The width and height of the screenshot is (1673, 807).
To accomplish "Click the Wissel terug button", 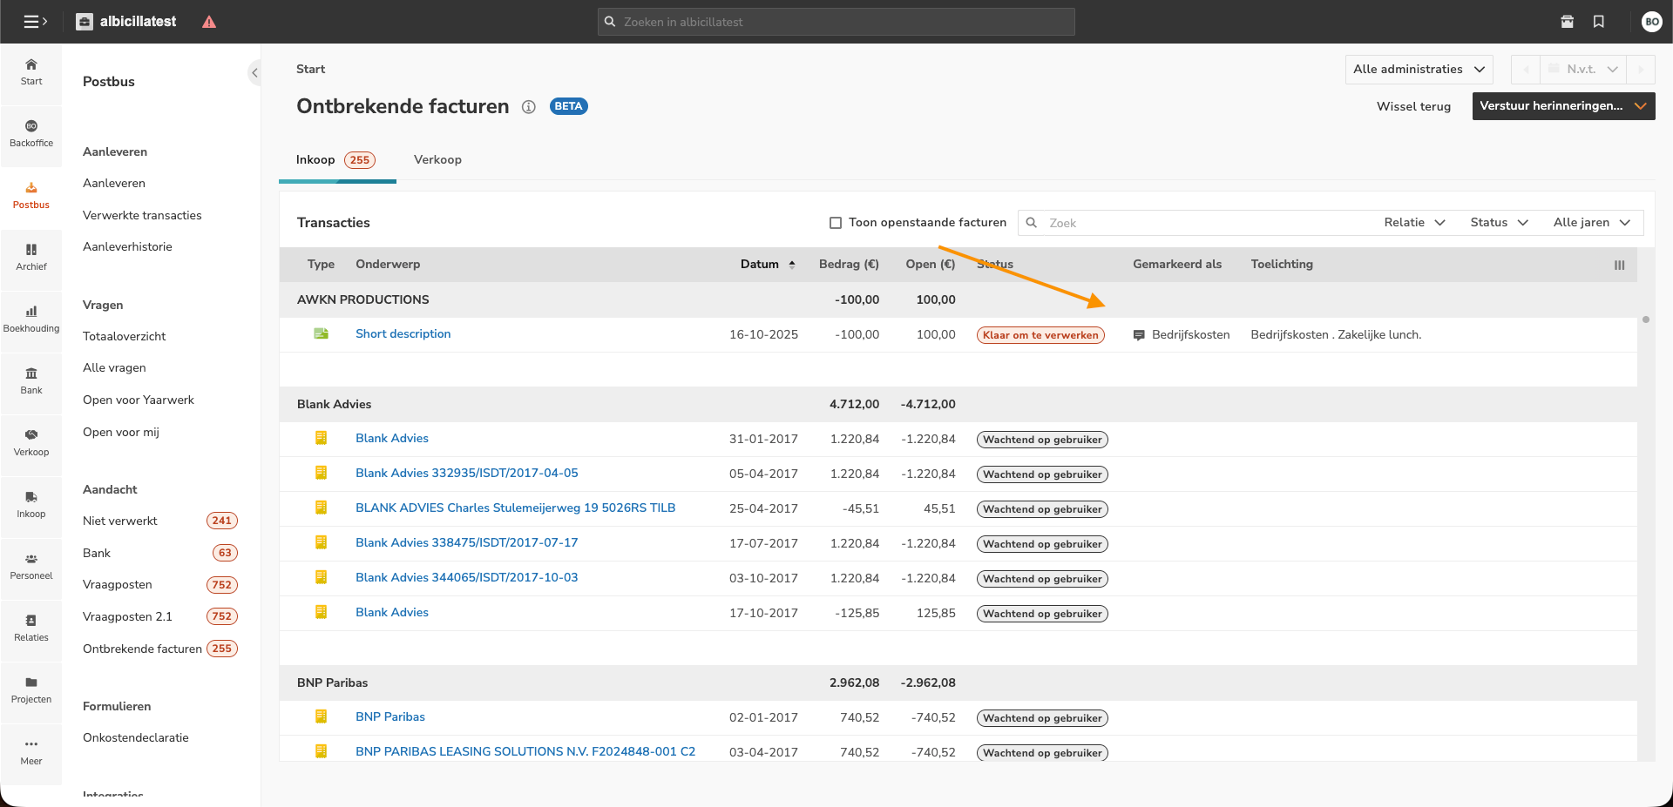I will (x=1413, y=107).
